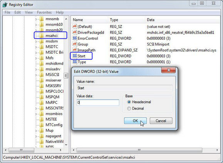Open the Favorites menu
Viewport: 223px width, 163px height.
44,12
